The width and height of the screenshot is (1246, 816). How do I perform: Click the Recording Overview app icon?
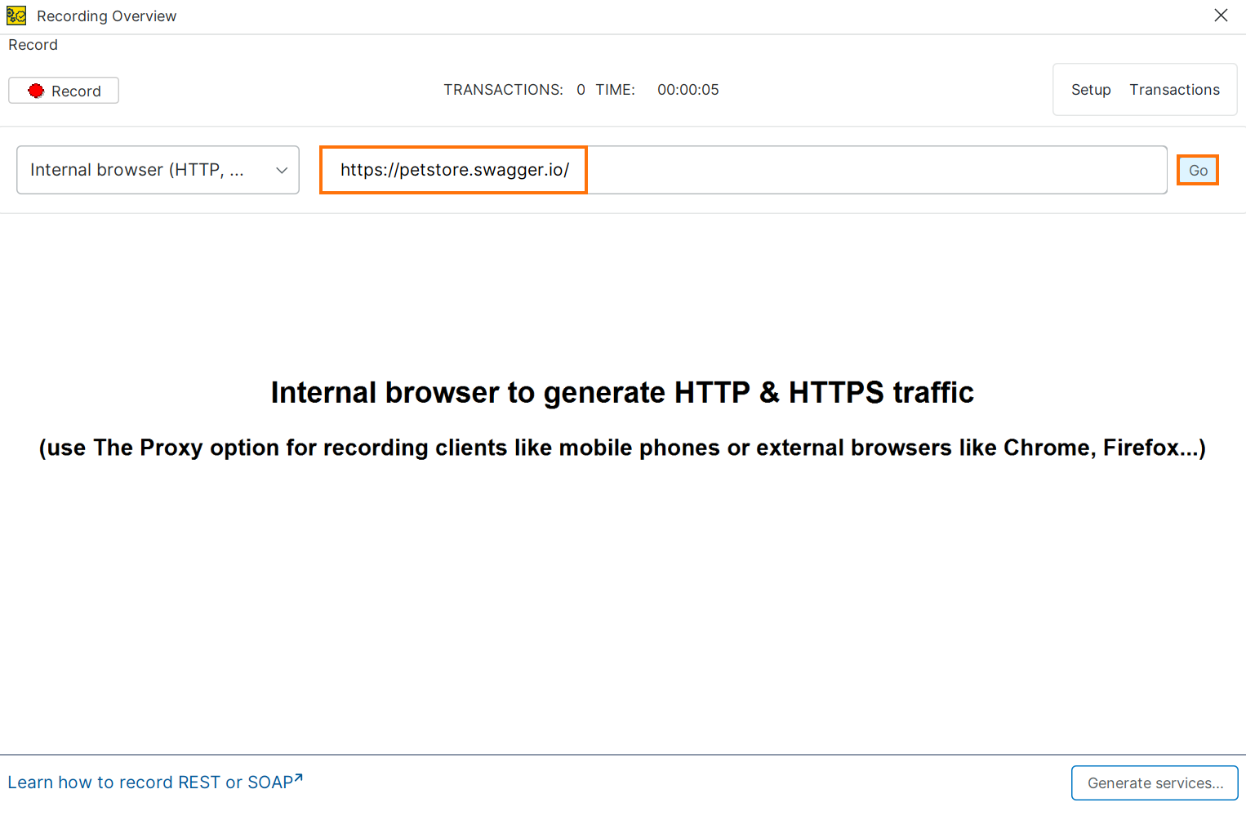coord(16,16)
